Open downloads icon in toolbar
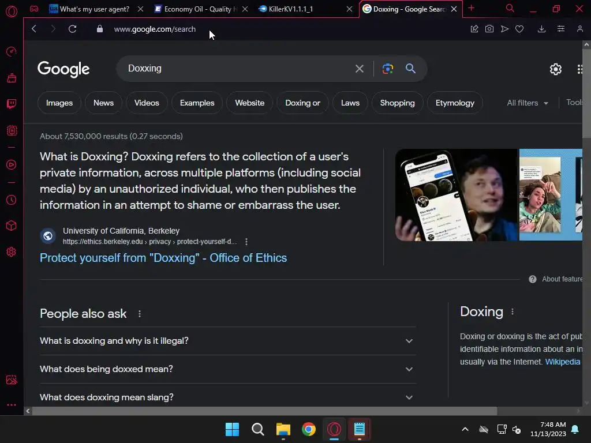 pos(541,29)
